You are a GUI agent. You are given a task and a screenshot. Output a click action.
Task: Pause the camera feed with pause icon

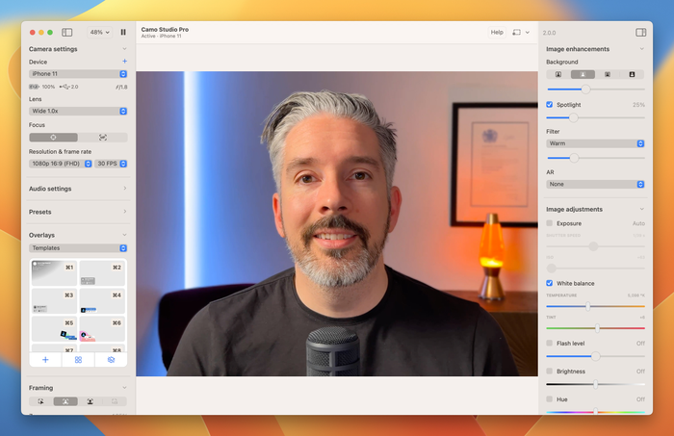[123, 32]
